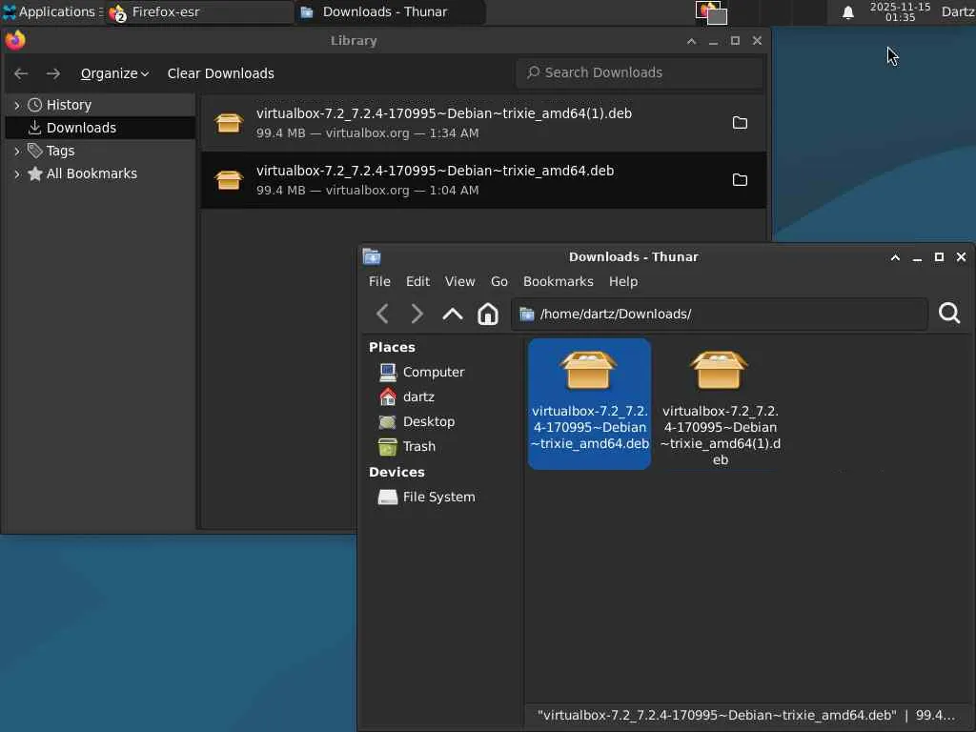Open File System under Devices
Screen dimensions: 976x732
426,497
